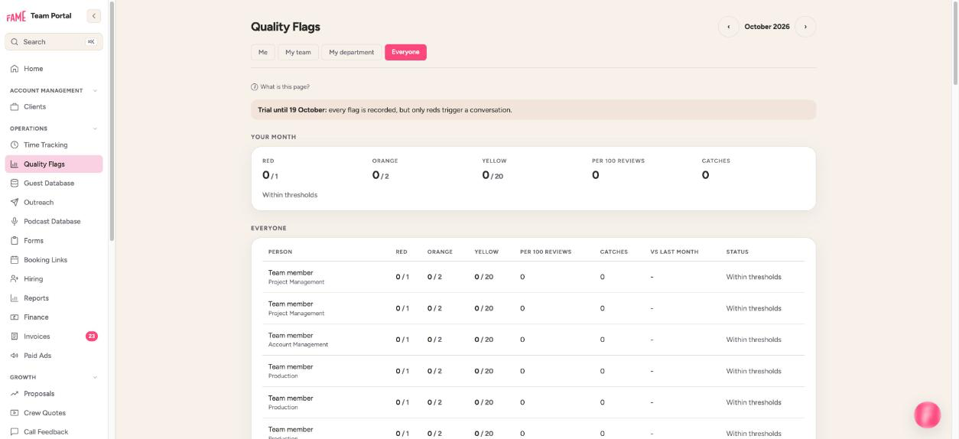The width and height of the screenshot is (959, 439).
Task: Click the Hiring person-plus icon
Action: pos(15,279)
